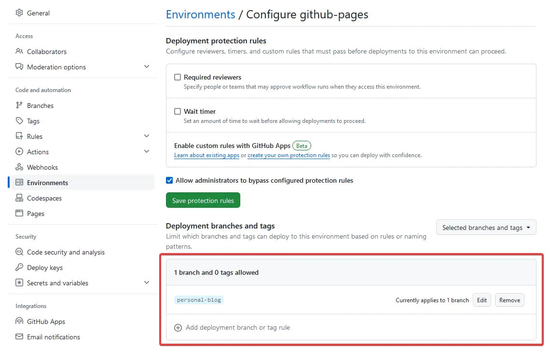This screenshot has width=550, height=349.
Task: Click 'Currently applies to 1 branch' text
Action: 432,300
